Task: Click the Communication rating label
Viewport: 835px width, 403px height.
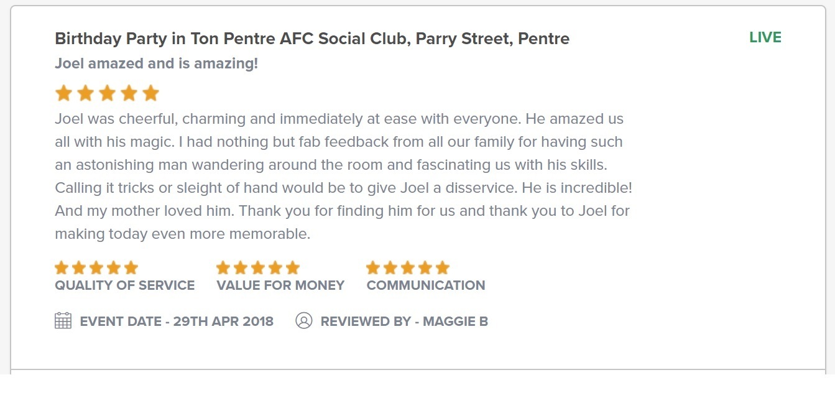Action: [x=426, y=285]
